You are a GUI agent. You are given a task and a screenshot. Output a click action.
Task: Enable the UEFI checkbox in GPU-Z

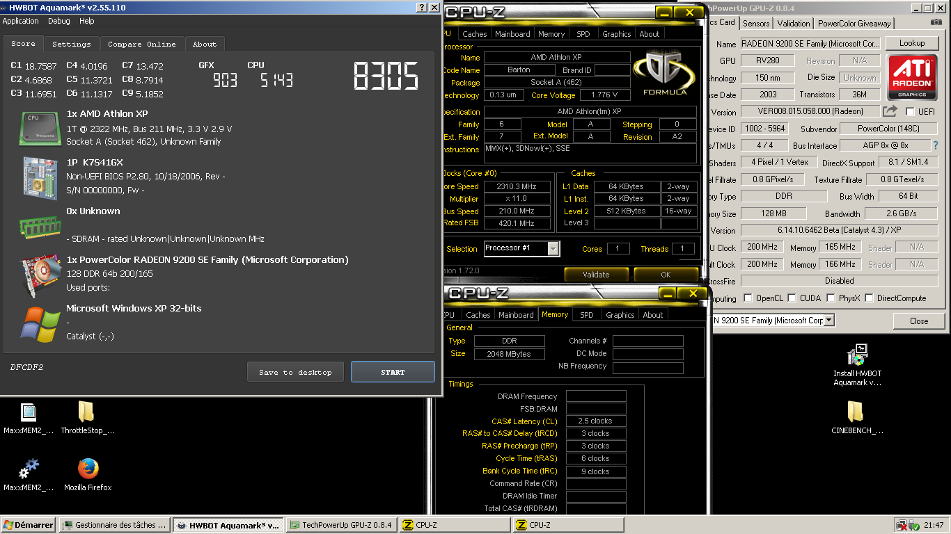pyautogui.click(x=910, y=111)
